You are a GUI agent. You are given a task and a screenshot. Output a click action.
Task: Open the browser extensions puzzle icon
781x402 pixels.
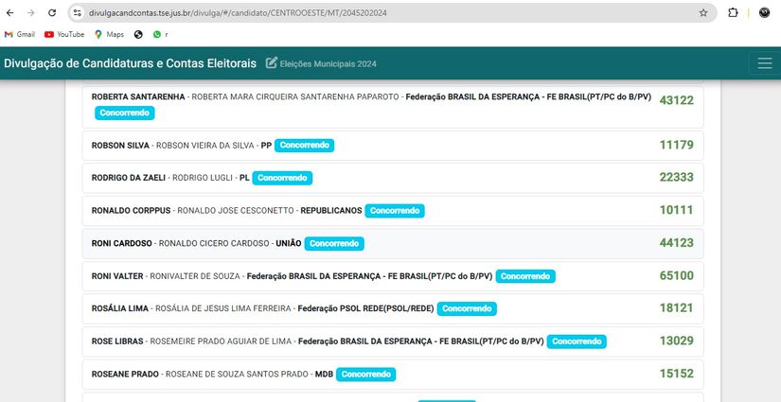tap(733, 13)
